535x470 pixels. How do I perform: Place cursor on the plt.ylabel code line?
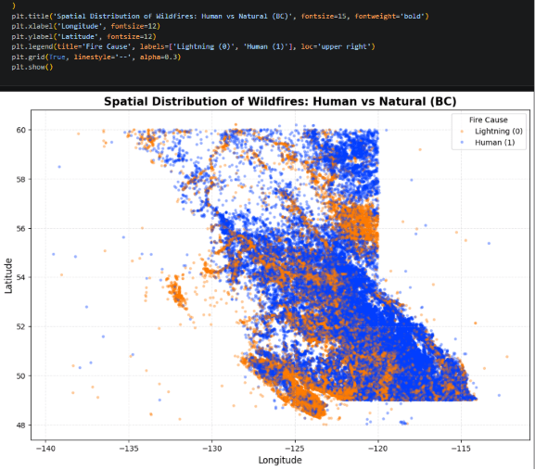coord(83,36)
